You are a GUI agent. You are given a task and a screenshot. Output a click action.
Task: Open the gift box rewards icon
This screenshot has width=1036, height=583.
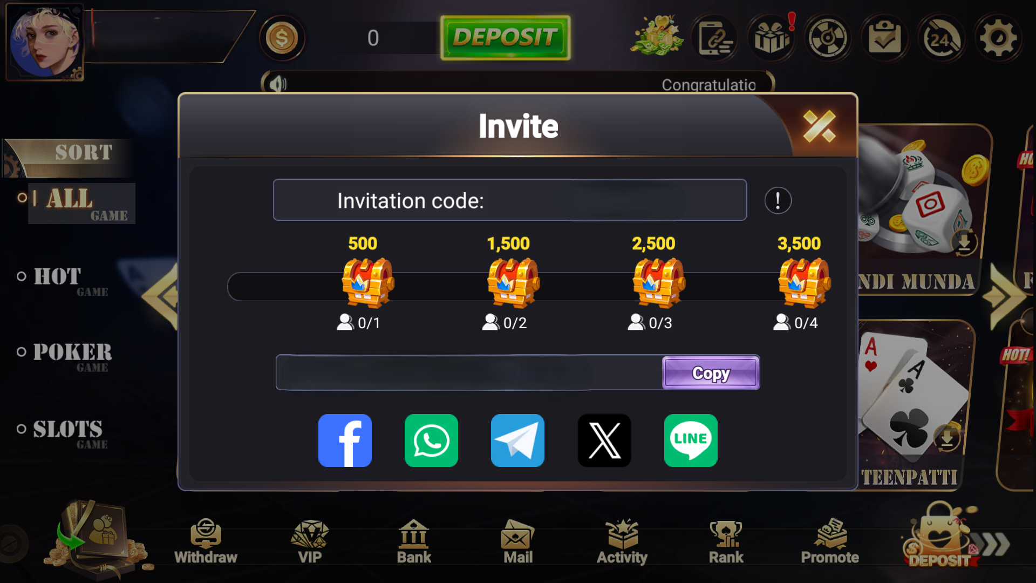pyautogui.click(x=772, y=38)
